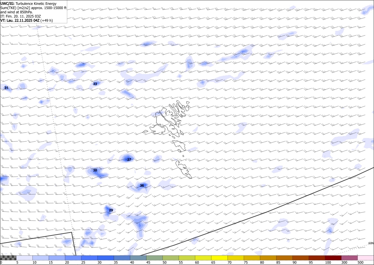Select the 100–300 maroon legend swatch
374x265 pixels.
pyautogui.click(x=333, y=258)
